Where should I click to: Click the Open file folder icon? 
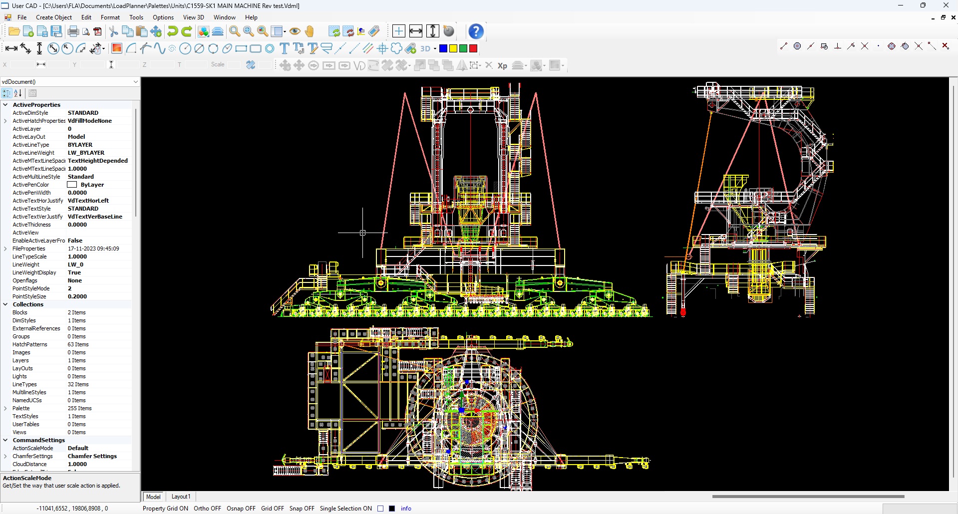point(14,32)
